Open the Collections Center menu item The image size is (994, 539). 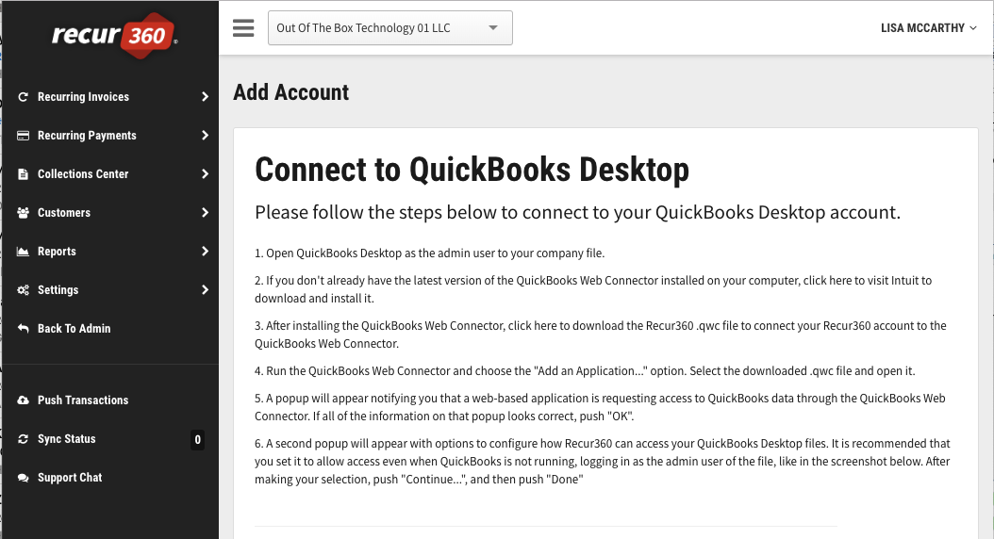tap(111, 174)
